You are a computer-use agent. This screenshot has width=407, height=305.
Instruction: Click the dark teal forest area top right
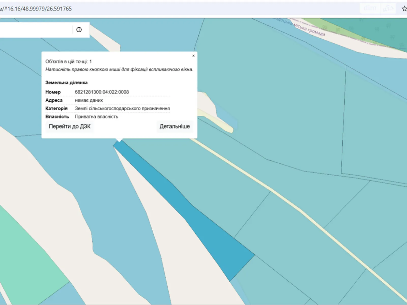pyautogui.click(x=376, y=28)
